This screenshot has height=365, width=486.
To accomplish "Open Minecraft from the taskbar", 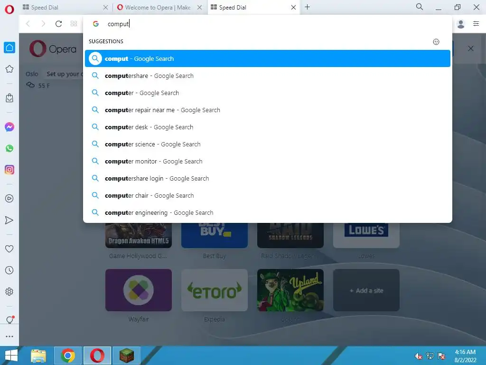I will [127, 355].
